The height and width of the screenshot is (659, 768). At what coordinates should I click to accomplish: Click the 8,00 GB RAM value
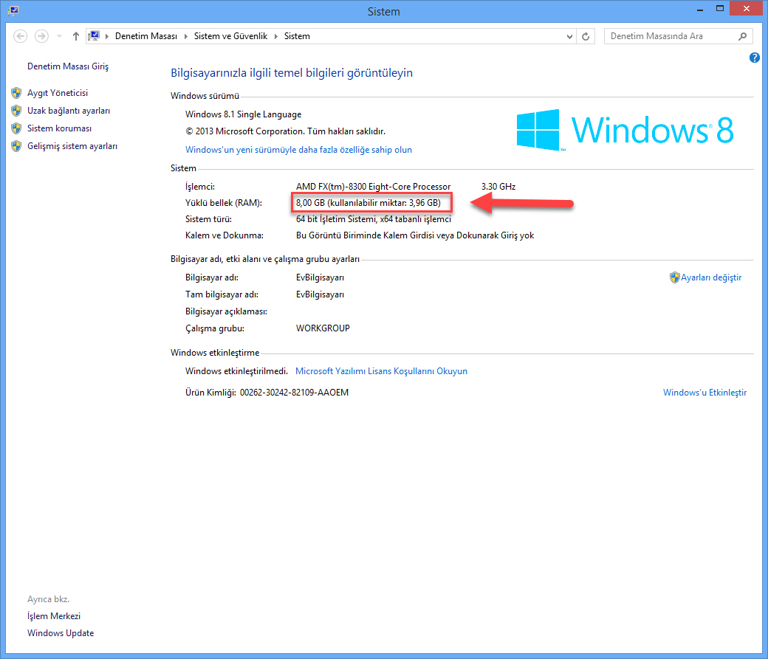click(368, 203)
